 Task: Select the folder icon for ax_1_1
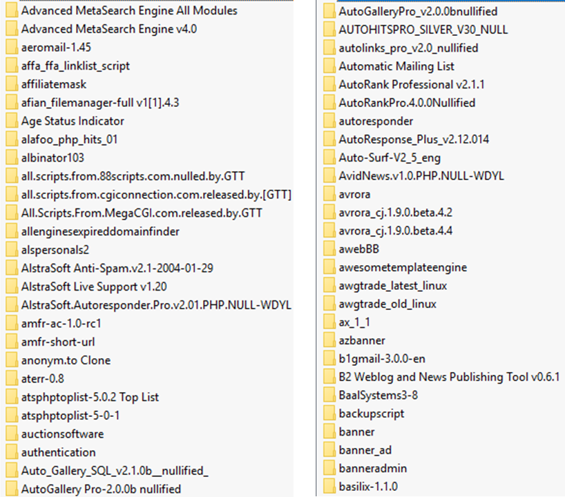329,322
